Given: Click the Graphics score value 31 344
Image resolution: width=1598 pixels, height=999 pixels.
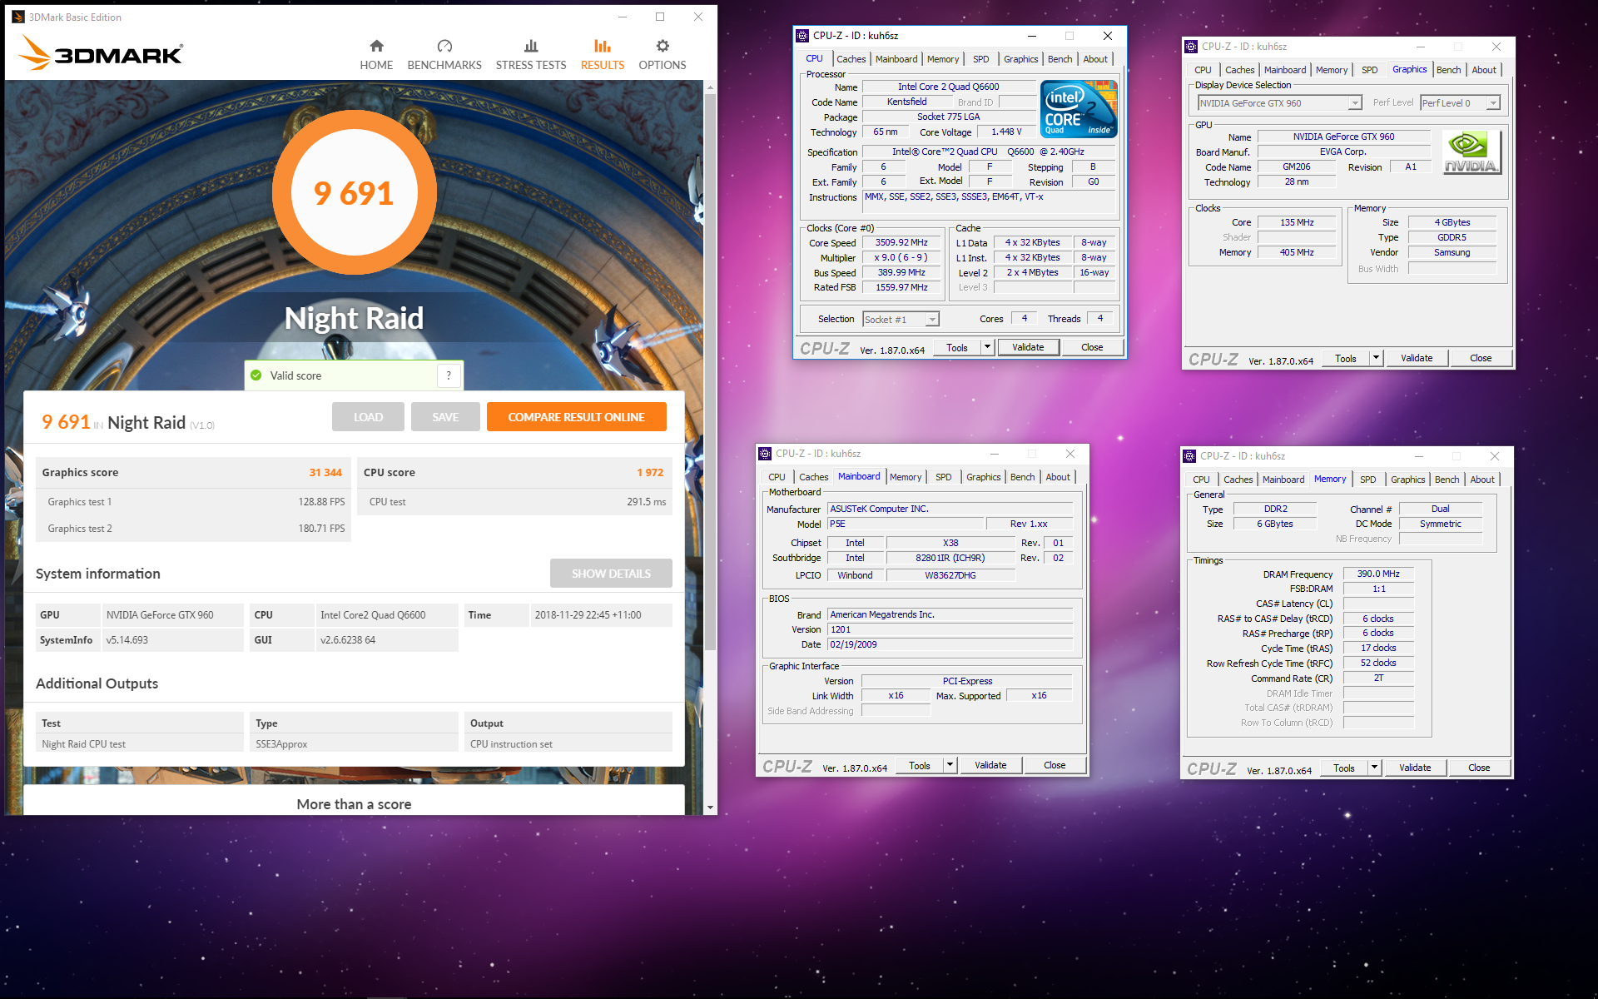Looking at the screenshot, I should [325, 472].
